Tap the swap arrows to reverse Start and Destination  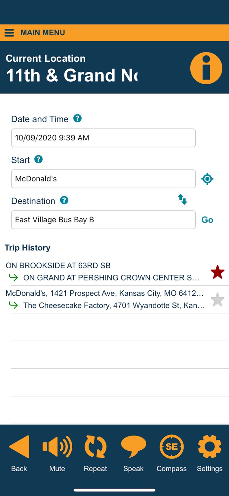[182, 199]
